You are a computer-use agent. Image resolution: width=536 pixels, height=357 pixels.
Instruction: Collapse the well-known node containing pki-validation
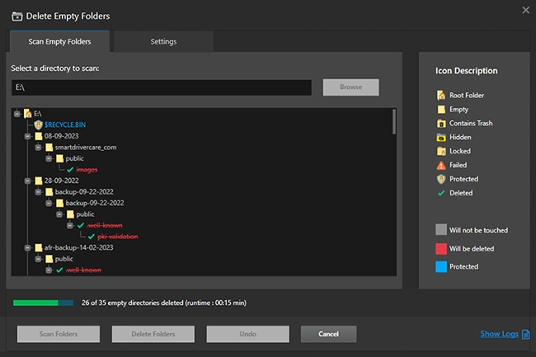click(x=70, y=225)
